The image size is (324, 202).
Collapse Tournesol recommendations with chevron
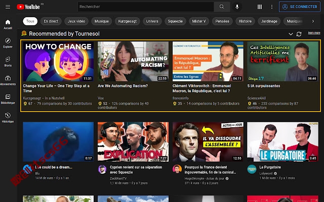[291, 34]
